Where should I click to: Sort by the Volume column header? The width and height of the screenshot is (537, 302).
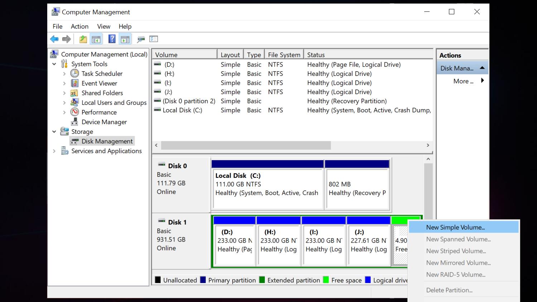(x=185, y=54)
